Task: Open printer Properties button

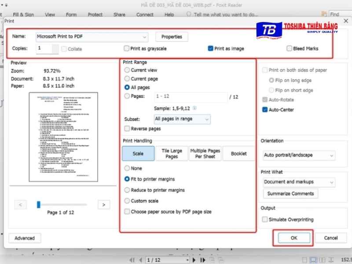Action: [171, 37]
